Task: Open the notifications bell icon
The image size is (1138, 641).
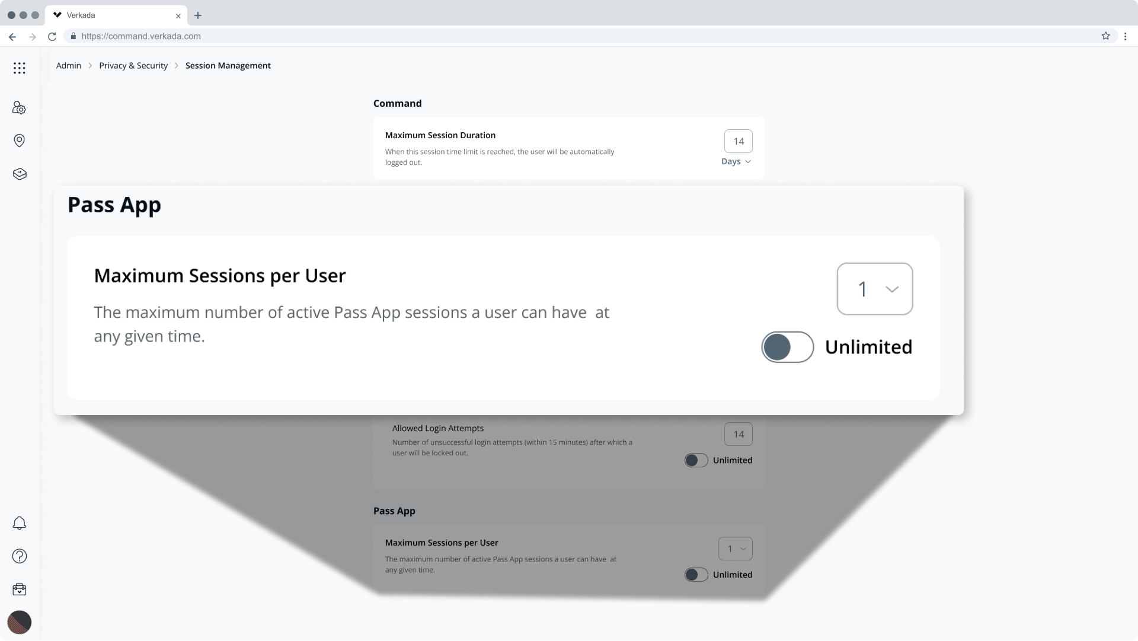Action: coord(20,523)
